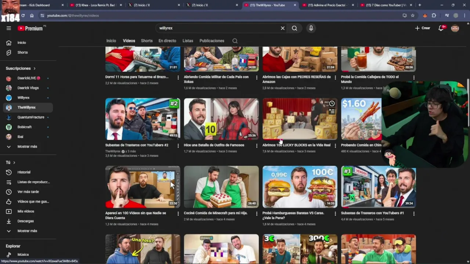Open the YouTube hamburger guide menu
470x264 pixels.
click(9, 28)
